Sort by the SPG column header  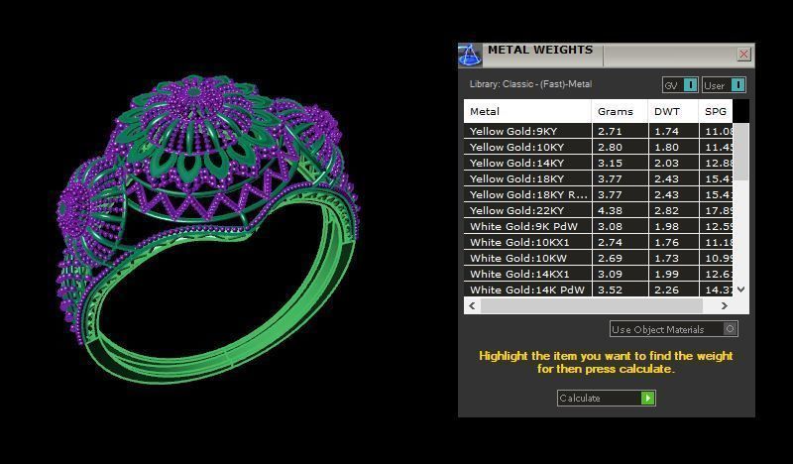pos(716,111)
